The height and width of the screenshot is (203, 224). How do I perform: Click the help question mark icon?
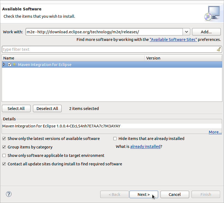click(x=9, y=194)
